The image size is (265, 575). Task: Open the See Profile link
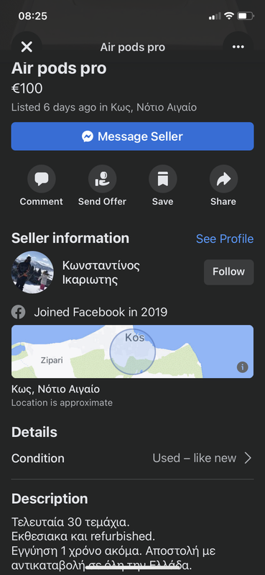(x=225, y=239)
